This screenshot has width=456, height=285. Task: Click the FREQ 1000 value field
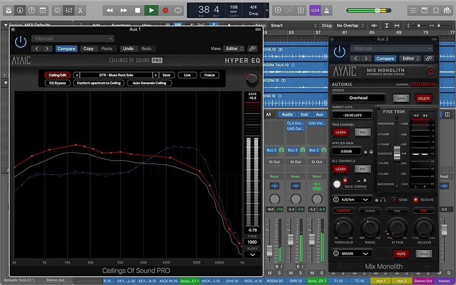click(252, 242)
